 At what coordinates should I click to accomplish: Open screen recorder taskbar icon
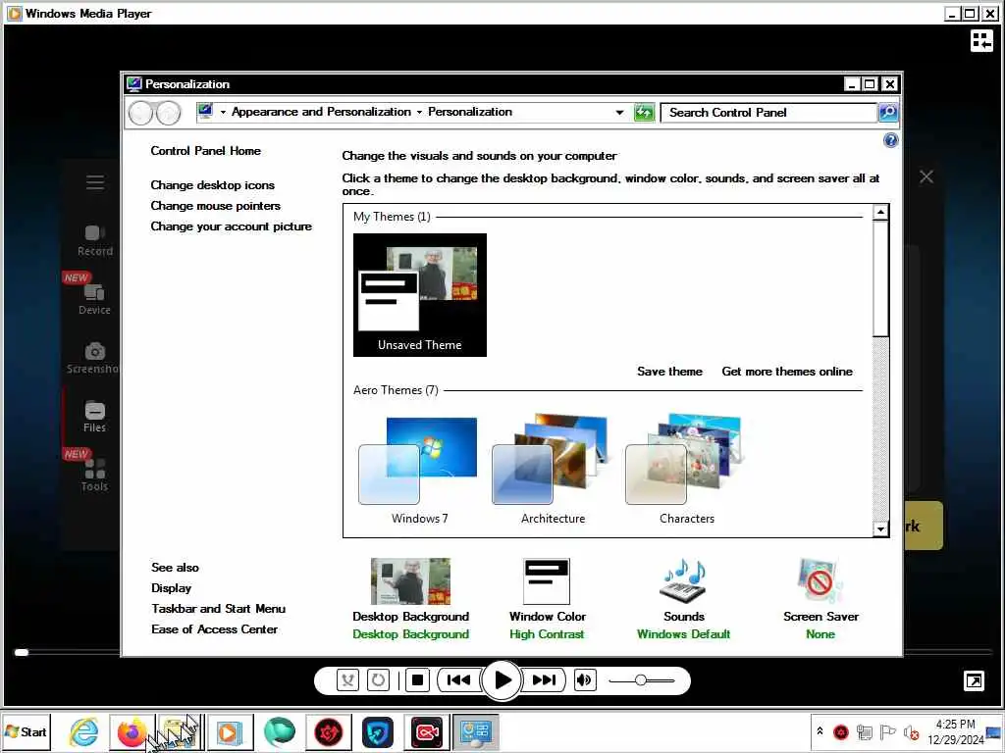point(426,731)
